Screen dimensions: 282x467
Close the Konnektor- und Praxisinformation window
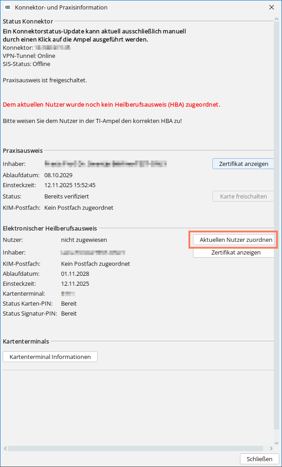(x=271, y=7)
